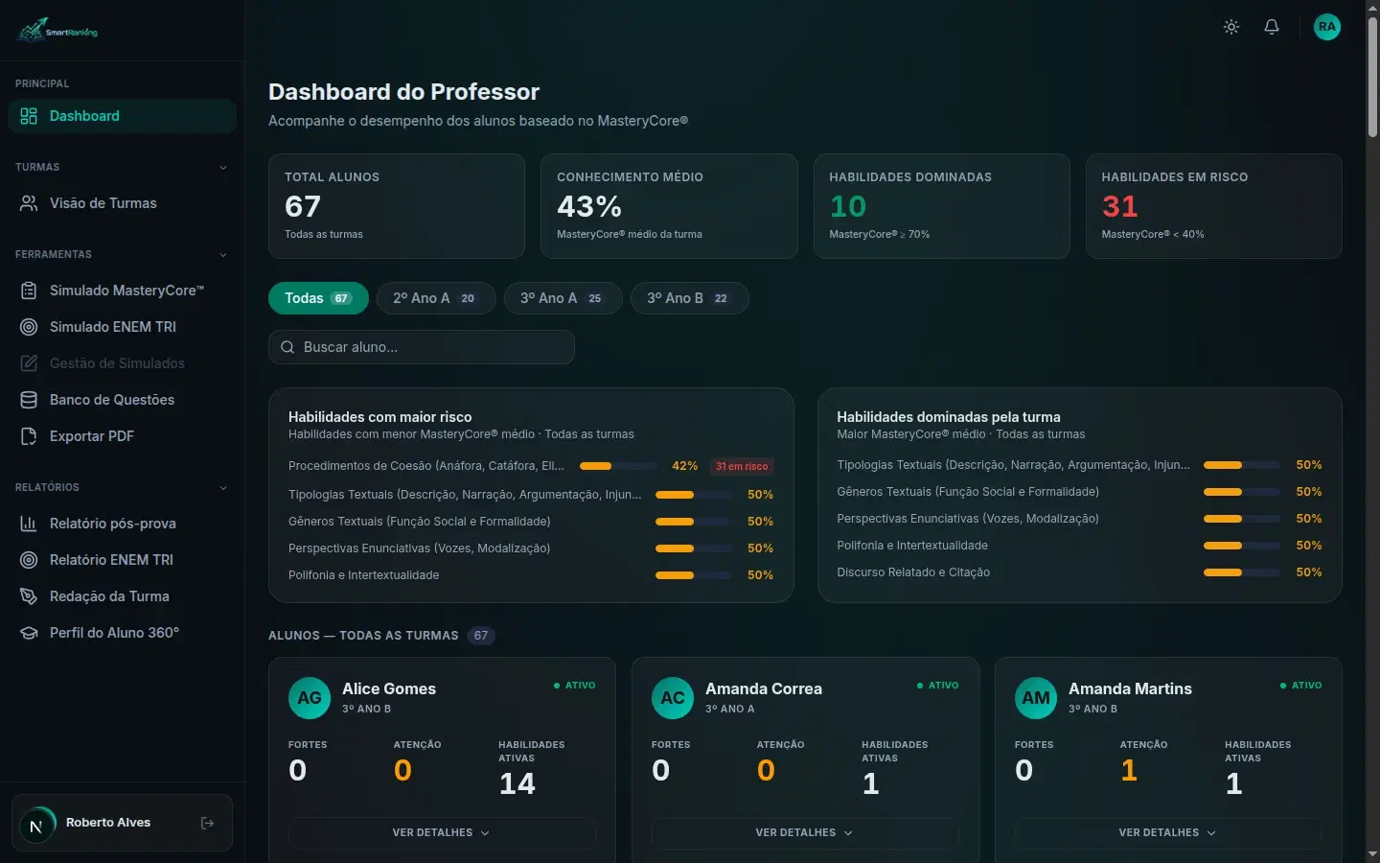Click Discurso Relatado e Citação progress bar

(1242, 572)
